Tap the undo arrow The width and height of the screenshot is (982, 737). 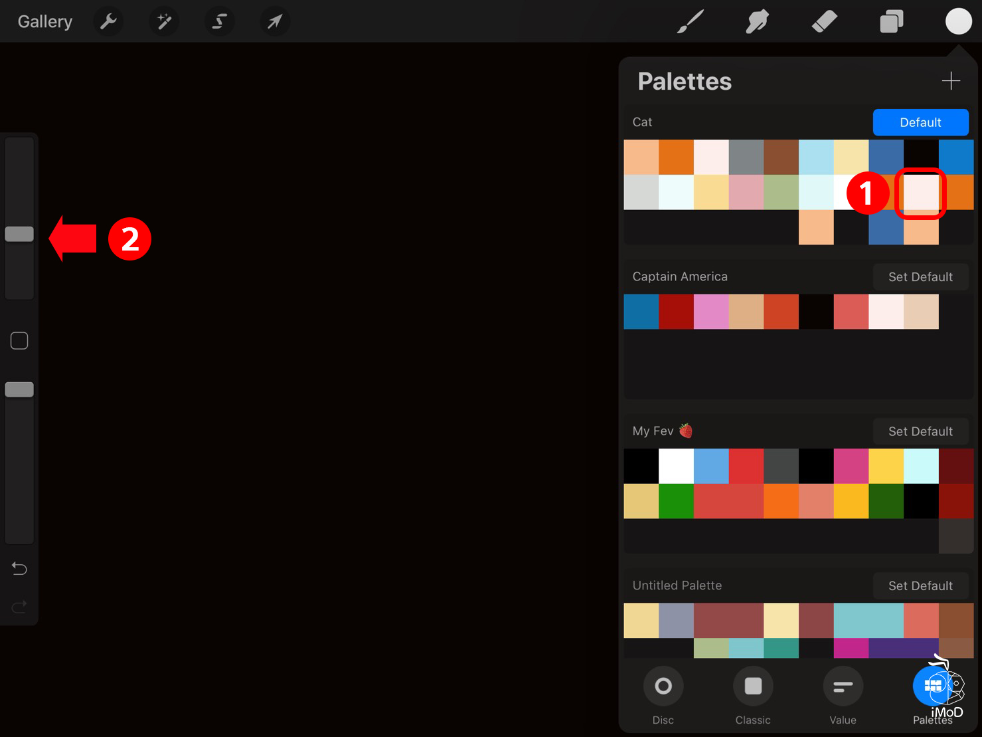pos(19,568)
